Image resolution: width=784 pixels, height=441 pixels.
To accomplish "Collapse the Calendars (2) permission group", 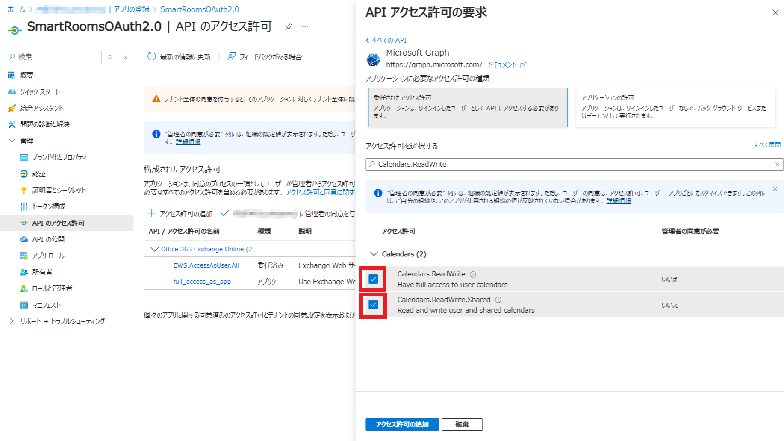I will click(374, 254).
